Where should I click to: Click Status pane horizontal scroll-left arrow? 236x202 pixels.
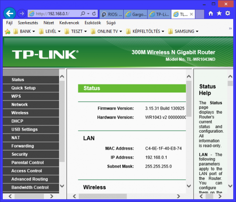tap(75, 196)
